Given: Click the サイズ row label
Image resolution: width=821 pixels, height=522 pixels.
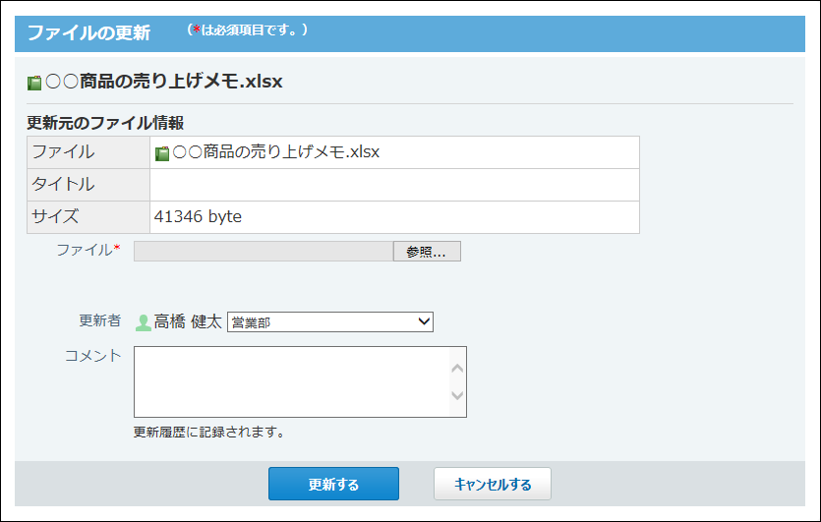Looking at the screenshot, I should click(55, 216).
